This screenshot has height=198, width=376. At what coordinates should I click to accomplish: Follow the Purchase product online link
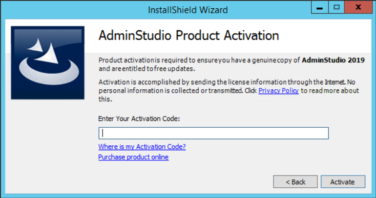133,157
